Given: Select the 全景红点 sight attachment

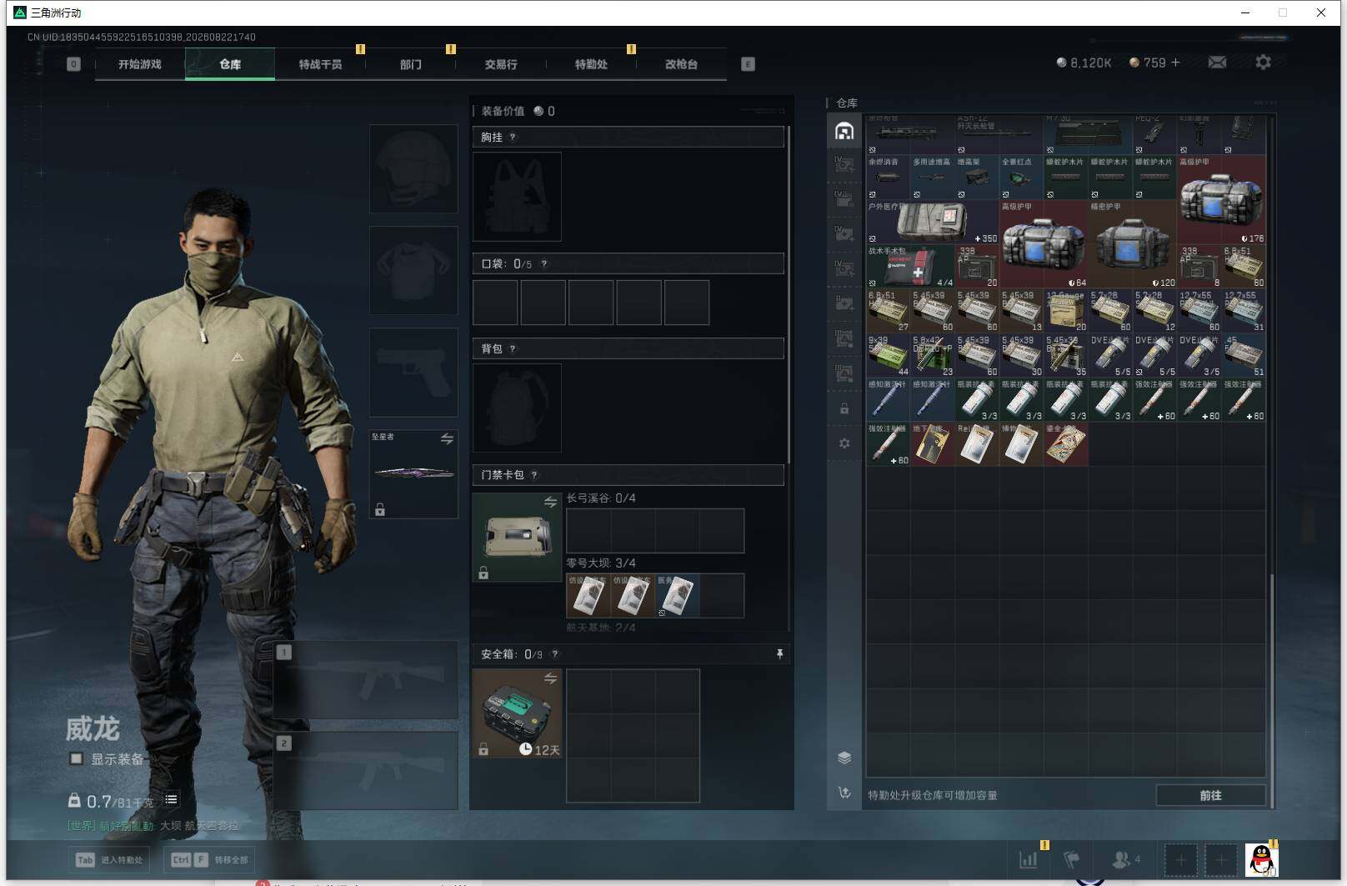Looking at the screenshot, I should [1021, 178].
